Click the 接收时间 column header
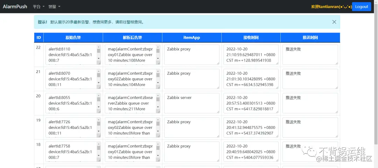 tap(251, 38)
